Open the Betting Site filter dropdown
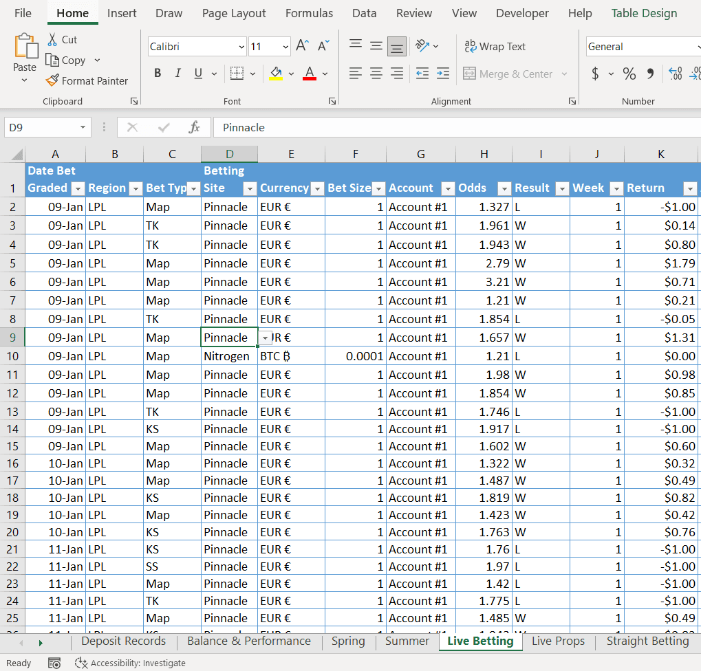Viewport: 701px width, 671px height. click(249, 188)
